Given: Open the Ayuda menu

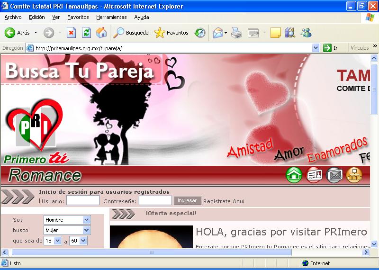Looking at the screenshot, I should tap(142, 17).
